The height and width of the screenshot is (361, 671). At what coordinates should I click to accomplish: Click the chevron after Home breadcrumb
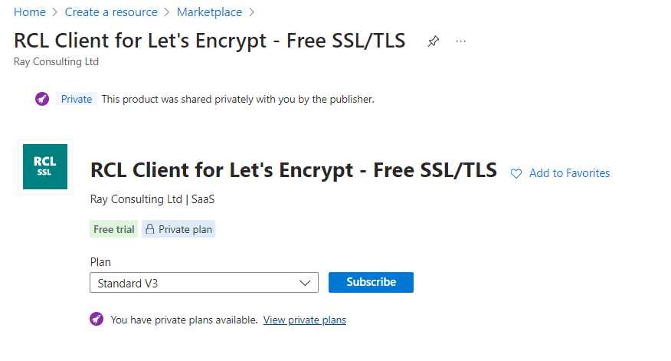click(55, 12)
